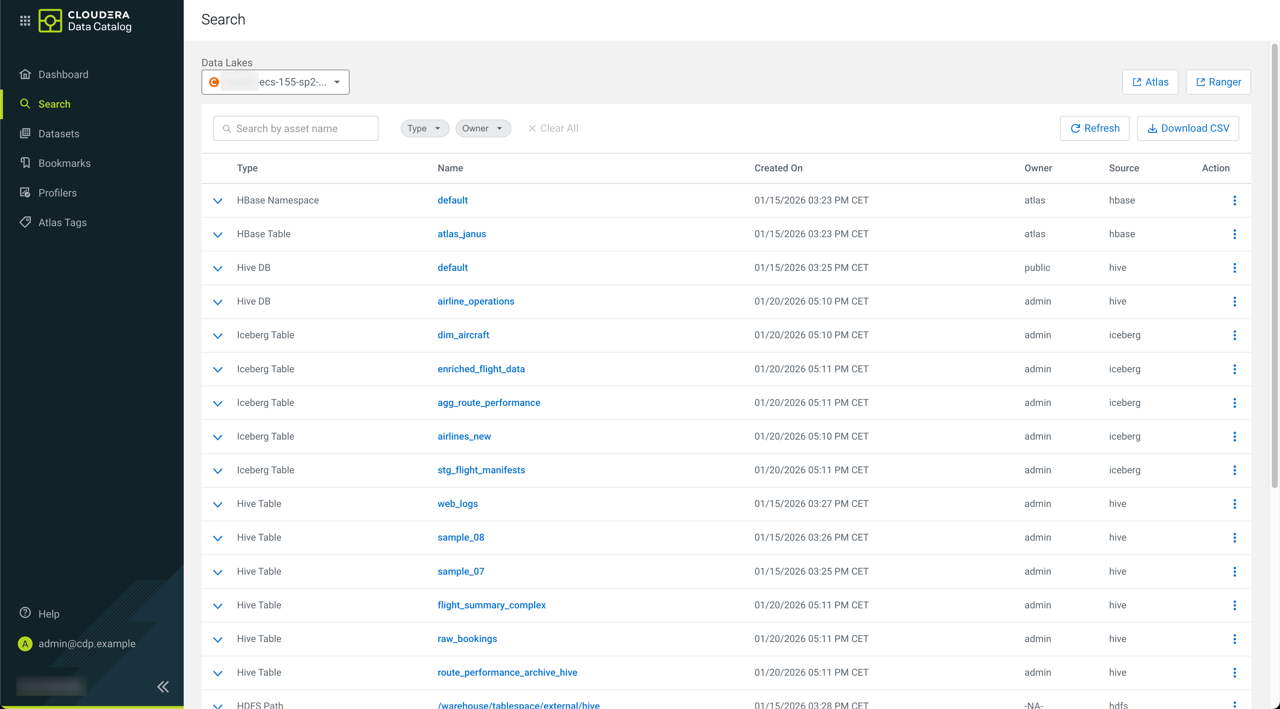Open the enriched_flight_data asset link
This screenshot has height=709, width=1280.
pyautogui.click(x=481, y=369)
